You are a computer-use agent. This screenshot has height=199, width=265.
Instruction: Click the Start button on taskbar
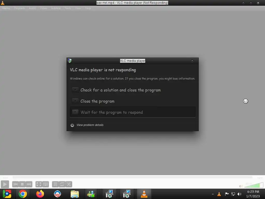[x=7, y=194]
